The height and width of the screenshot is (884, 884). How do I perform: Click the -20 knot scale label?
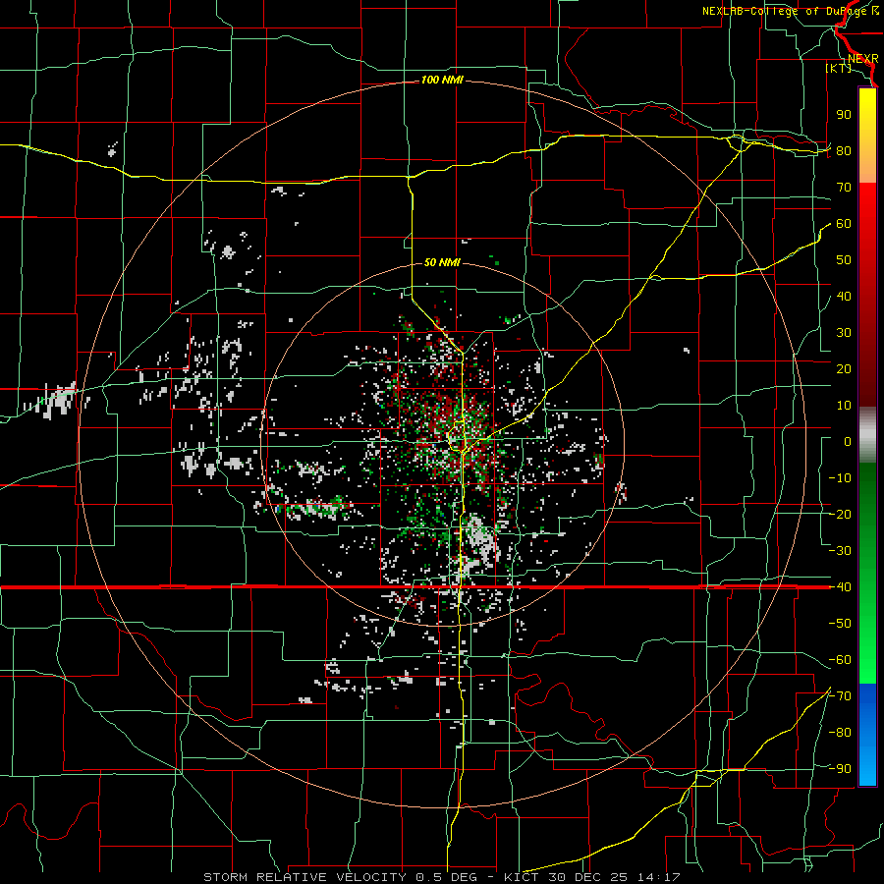(x=840, y=515)
